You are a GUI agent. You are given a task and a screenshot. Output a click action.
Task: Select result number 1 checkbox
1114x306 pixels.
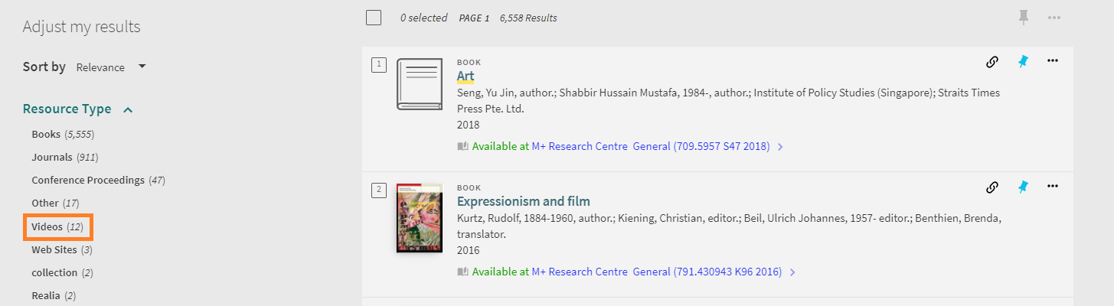pyautogui.click(x=379, y=65)
